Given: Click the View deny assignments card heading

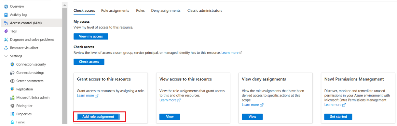Looking at the screenshot, I should (264, 79).
